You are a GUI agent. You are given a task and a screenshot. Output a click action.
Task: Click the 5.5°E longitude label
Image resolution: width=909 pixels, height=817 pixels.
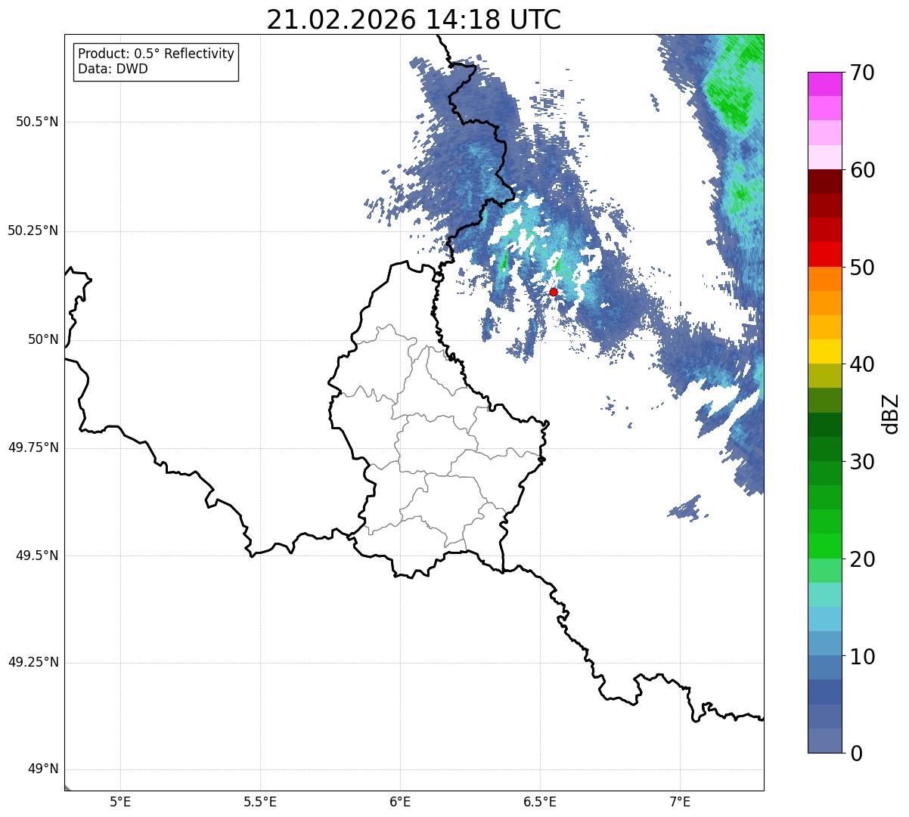260,801
